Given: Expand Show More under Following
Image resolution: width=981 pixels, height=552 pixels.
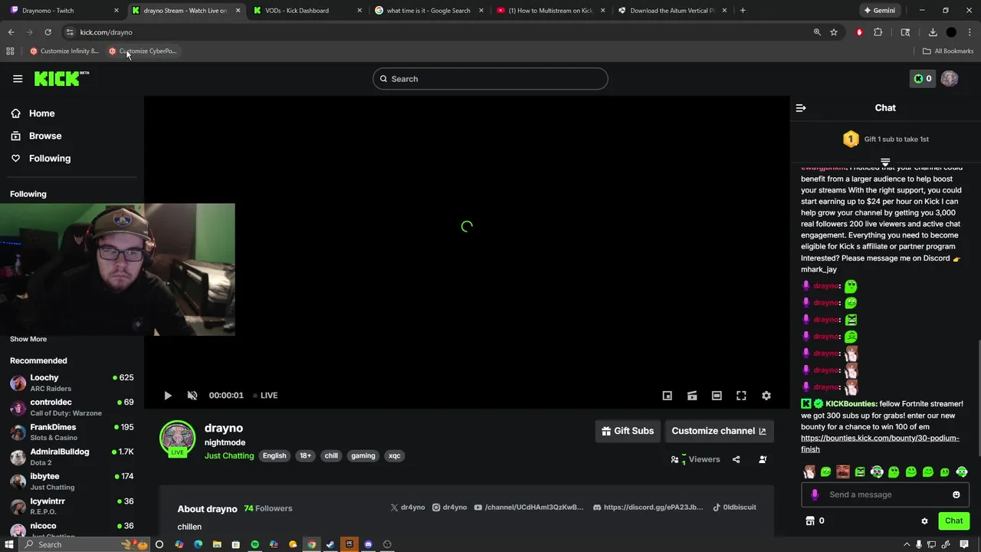Looking at the screenshot, I should tap(28, 339).
